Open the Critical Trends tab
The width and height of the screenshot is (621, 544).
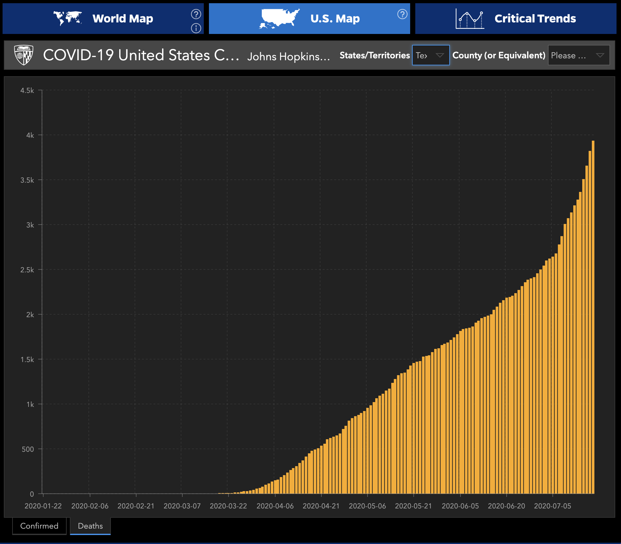[x=516, y=19]
